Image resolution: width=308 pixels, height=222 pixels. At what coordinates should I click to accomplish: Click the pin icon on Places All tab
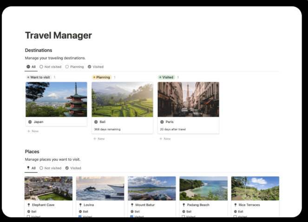[28, 168]
